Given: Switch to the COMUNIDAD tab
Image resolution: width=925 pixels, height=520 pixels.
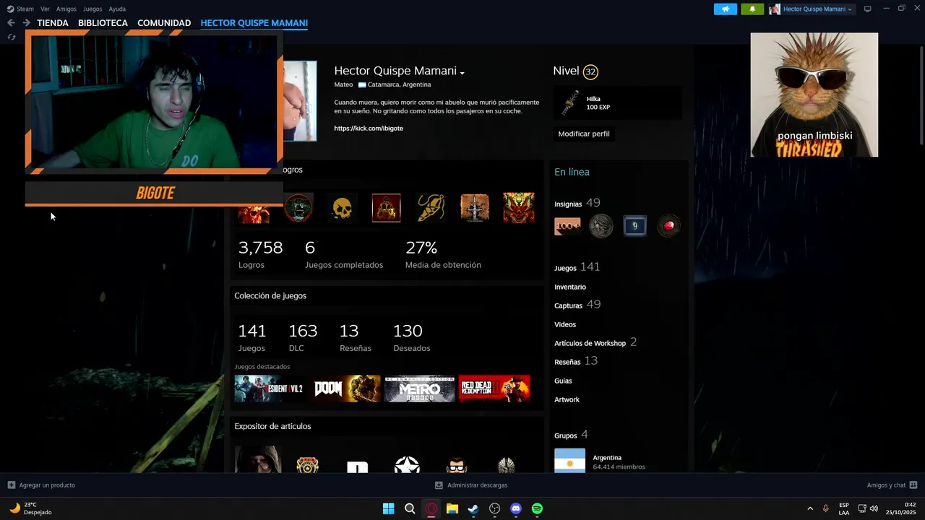Looking at the screenshot, I should click(164, 23).
